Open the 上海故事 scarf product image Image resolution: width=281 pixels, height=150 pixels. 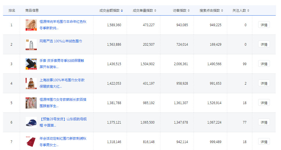pos(31,83)
